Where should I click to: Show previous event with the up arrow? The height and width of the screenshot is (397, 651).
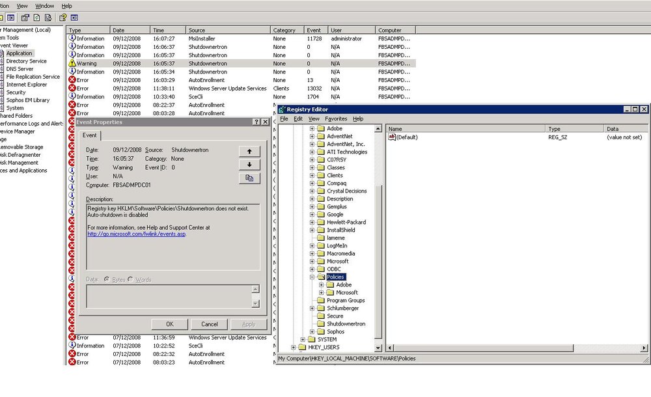249,152
